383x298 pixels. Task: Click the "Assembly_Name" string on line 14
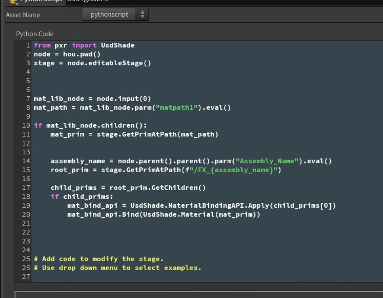267,161
